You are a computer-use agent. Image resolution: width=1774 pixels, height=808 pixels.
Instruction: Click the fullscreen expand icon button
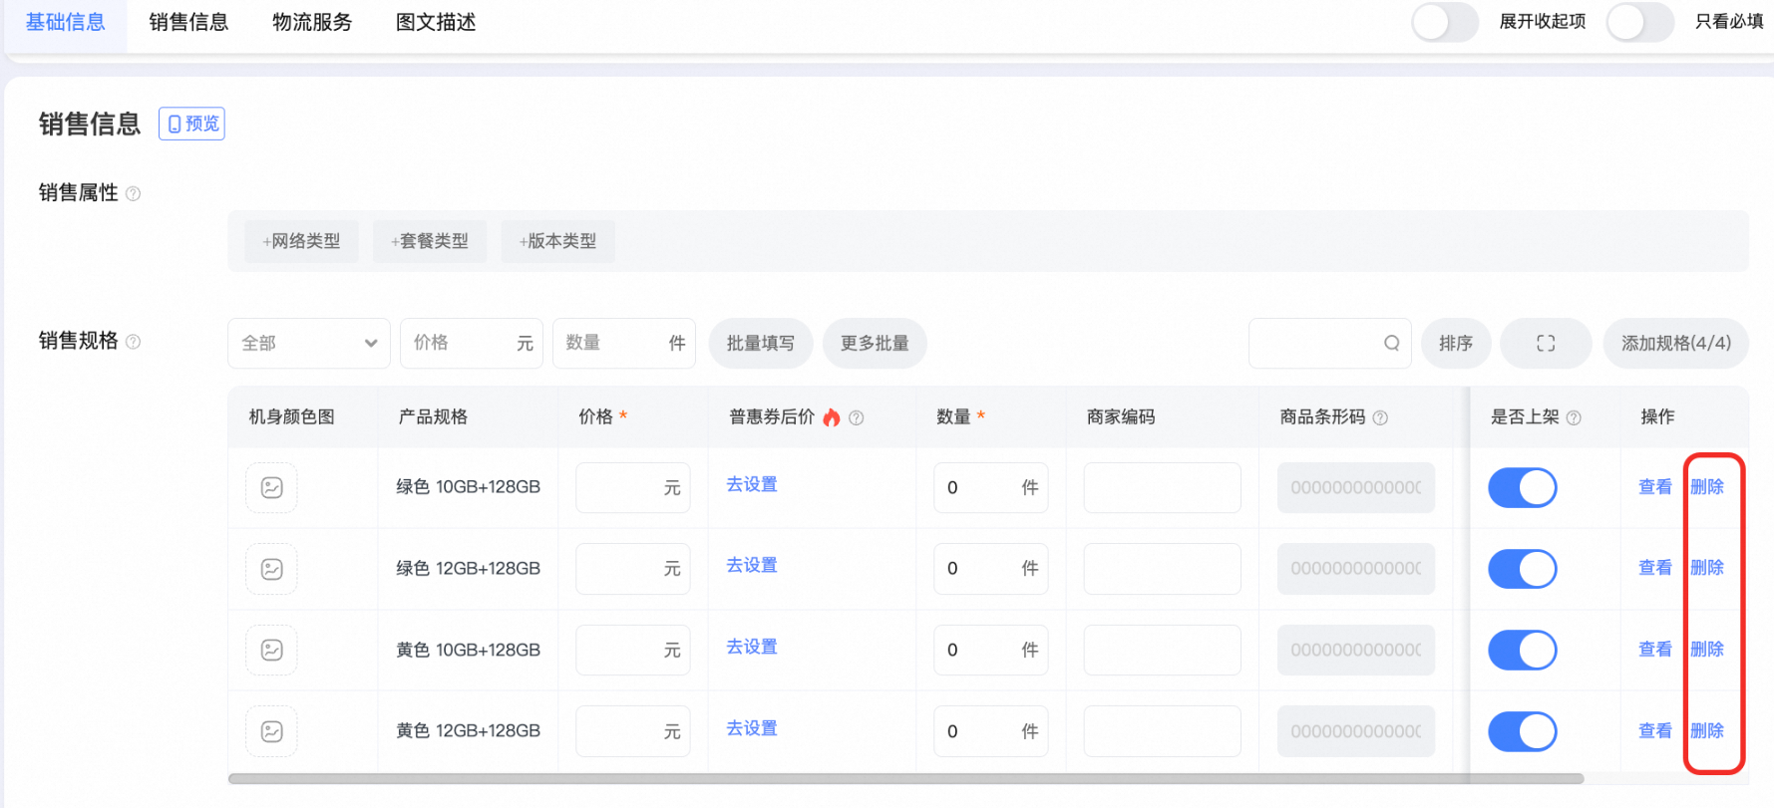(x=1546, y=343)
